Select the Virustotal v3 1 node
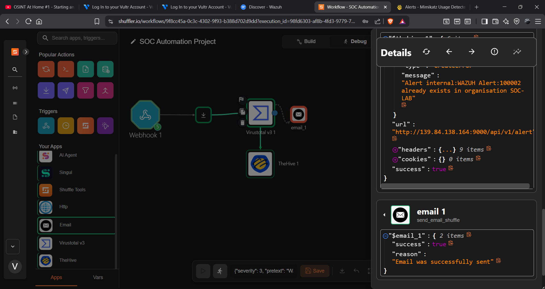 [261, 113]
